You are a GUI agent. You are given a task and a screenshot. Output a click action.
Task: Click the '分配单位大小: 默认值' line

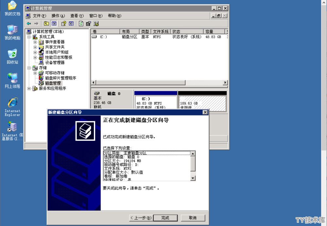pyautogui.click(x=124, y=173)
